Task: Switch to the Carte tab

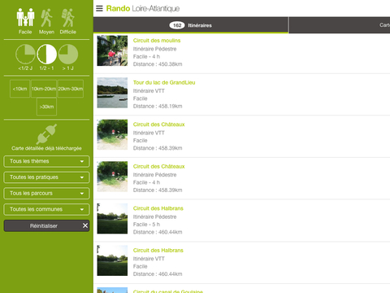Action: [x=340, y=25]
